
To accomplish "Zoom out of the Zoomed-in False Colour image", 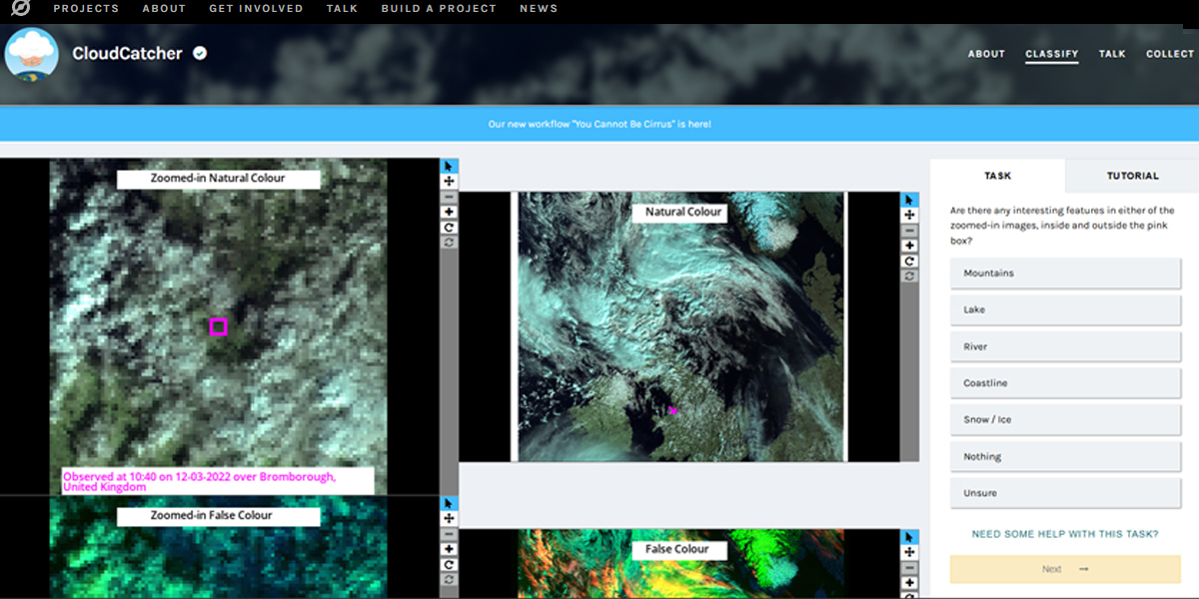I will pos(450,534).
